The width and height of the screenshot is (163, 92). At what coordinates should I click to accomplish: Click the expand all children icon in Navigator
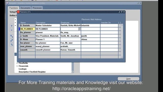click(11, 36)
